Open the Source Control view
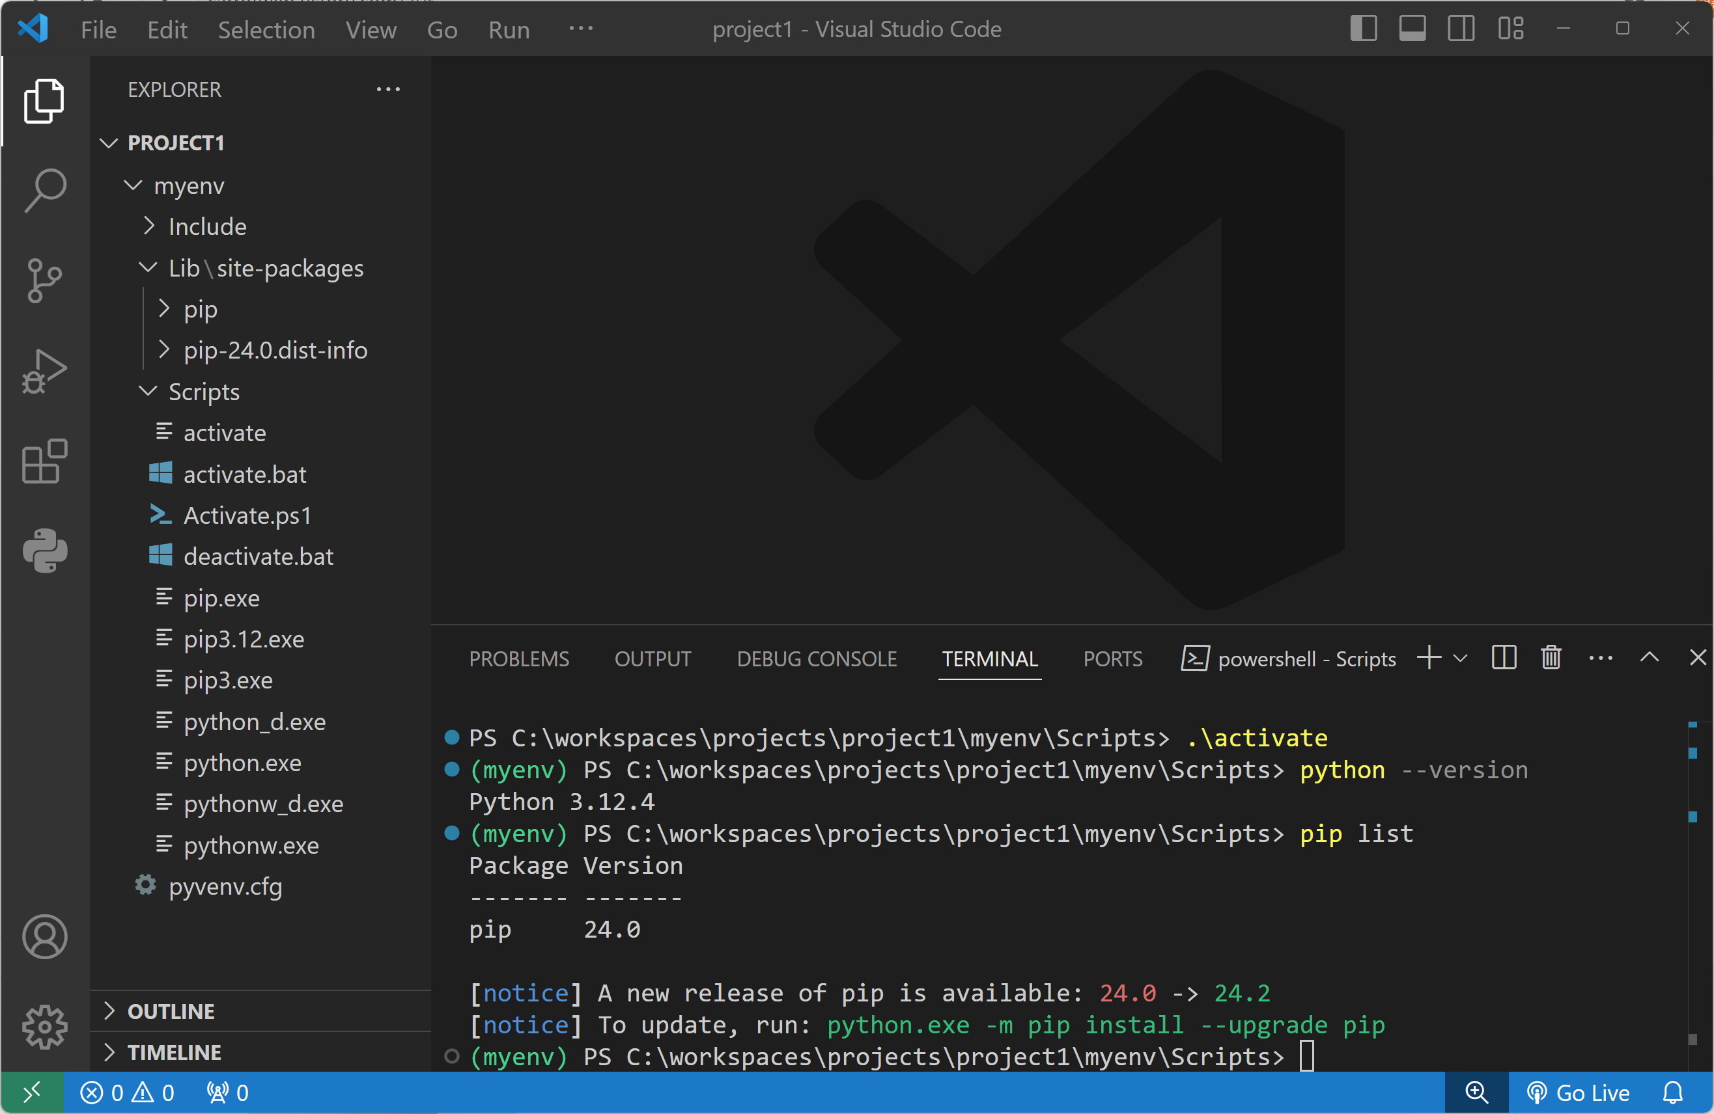The width and height of the screenshot is (1714, 1114). coord(45,279)
